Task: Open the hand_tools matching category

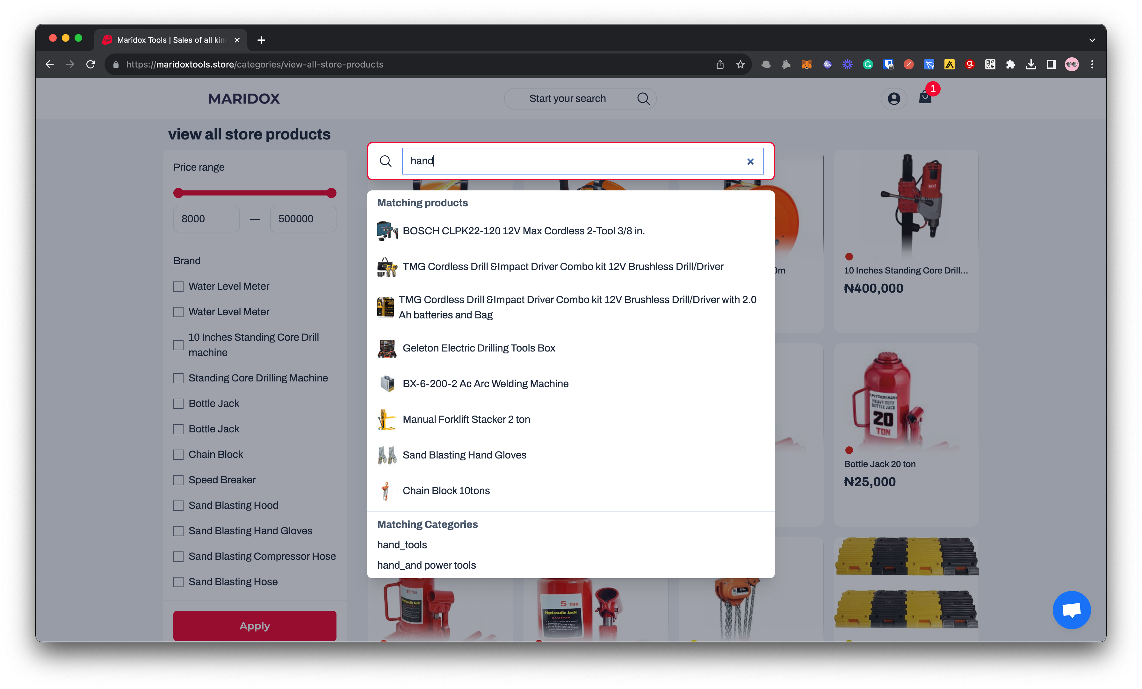Action: (402, 545)
